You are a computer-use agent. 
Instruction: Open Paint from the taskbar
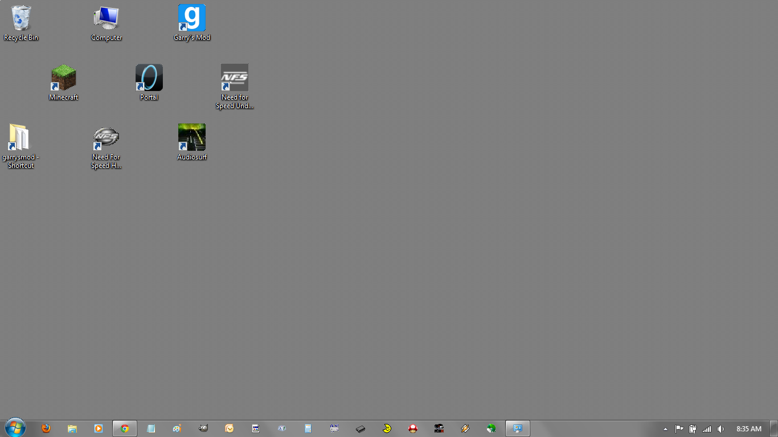177,428
